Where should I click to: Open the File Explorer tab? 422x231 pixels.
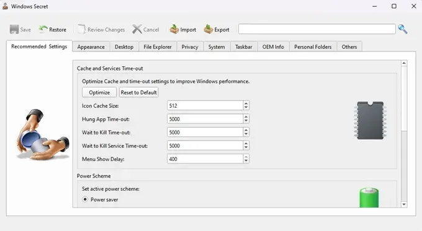158,46
